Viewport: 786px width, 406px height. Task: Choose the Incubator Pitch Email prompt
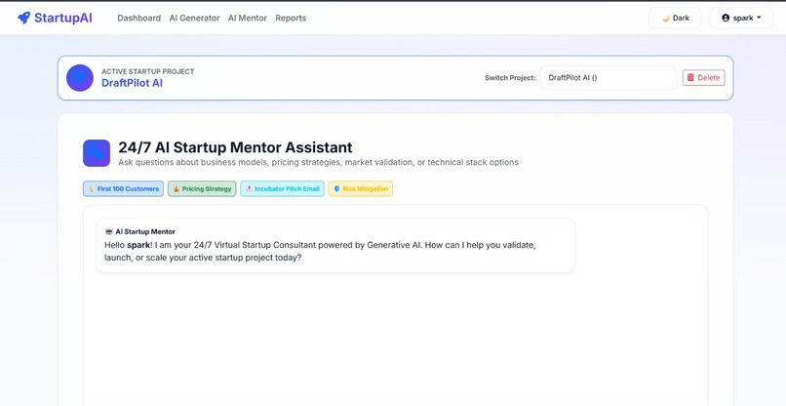[282, 188]
